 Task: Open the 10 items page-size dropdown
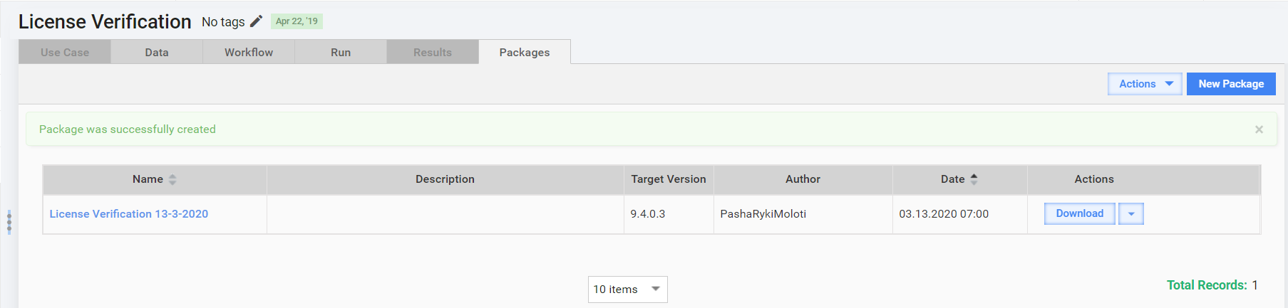[x=627, y=290]
